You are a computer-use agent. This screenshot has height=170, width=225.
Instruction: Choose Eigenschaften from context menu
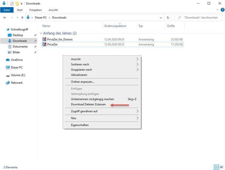point(80,125)
